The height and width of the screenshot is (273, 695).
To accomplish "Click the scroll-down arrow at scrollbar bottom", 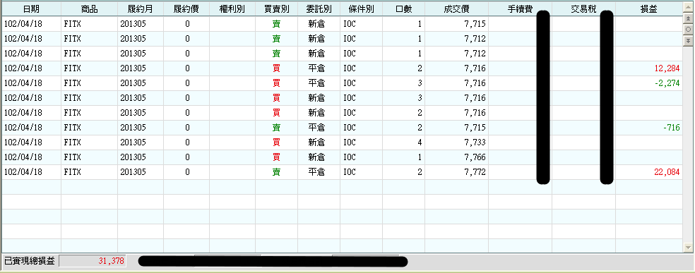I will 688,248.
